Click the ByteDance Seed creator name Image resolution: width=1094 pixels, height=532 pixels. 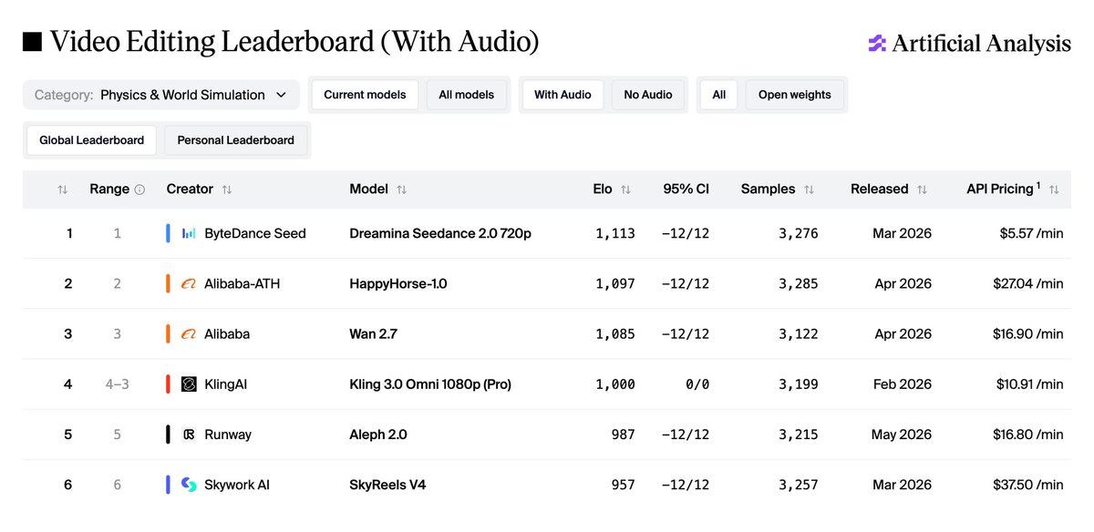255,233
